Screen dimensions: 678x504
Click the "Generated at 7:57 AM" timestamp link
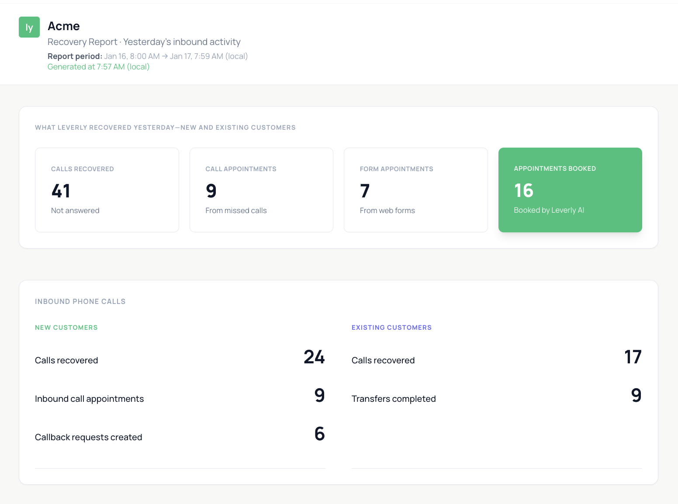[98, 66]
